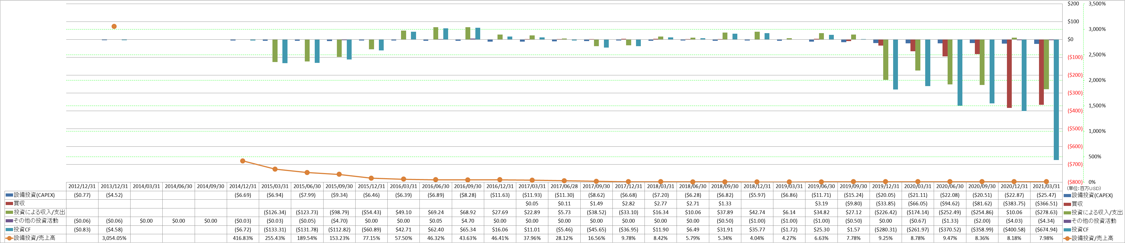Click the red 買収 legend key in the table row header
Image resolution: width=1125 pixels, height=243 pixels.
(9, 203)
